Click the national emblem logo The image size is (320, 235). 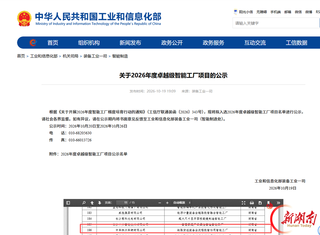[x=24, y=19]
